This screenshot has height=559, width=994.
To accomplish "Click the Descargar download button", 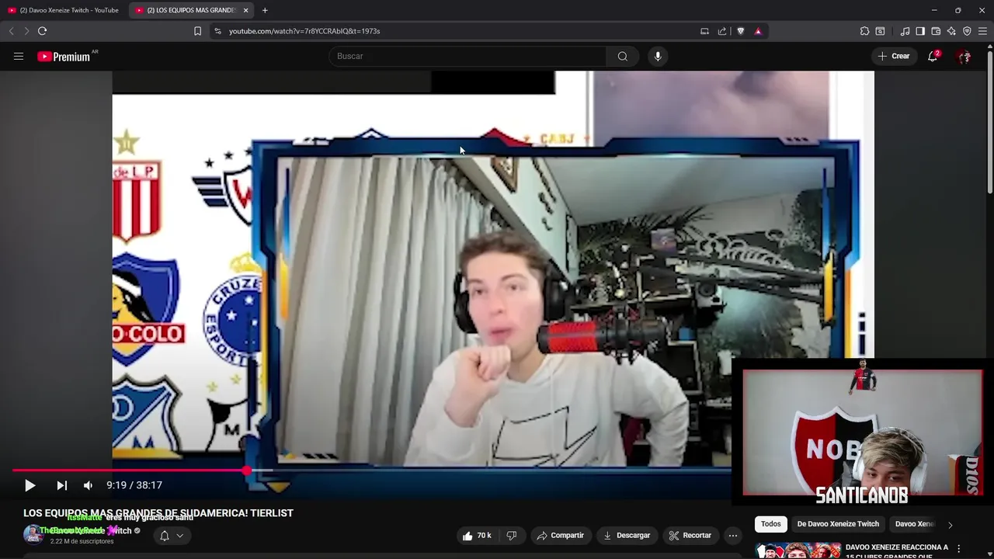I will [627, 536].
